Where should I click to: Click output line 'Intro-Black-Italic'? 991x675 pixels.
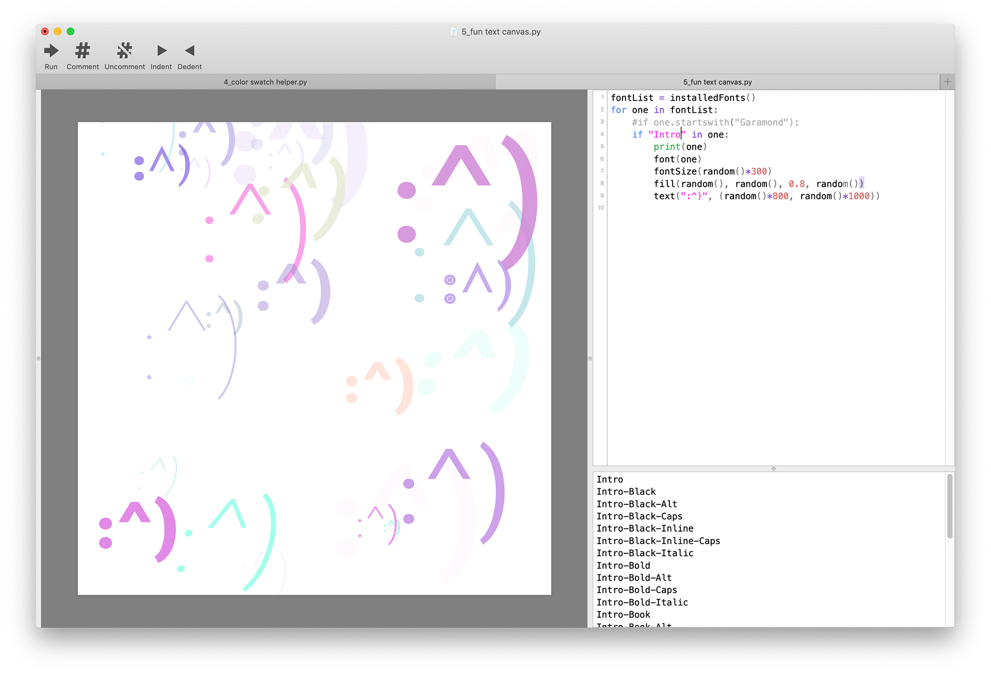click(x=645, y=553)
